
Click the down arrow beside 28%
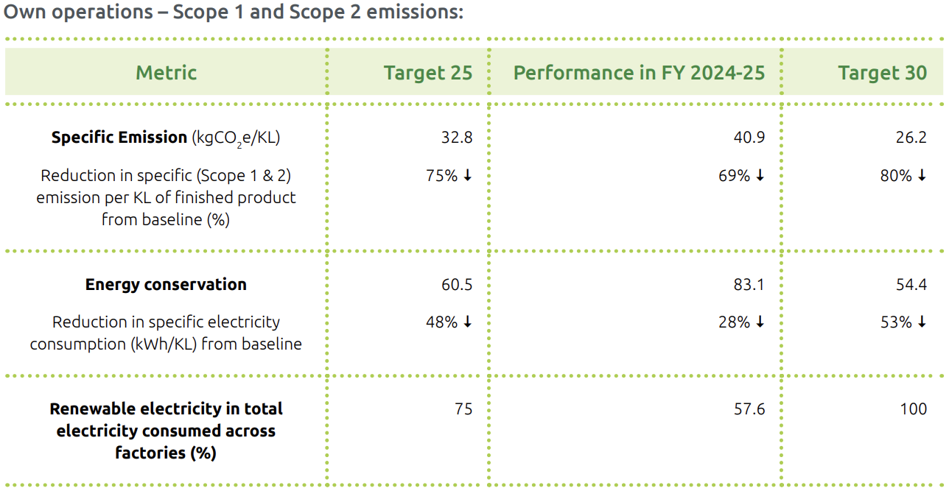[760, 322]
